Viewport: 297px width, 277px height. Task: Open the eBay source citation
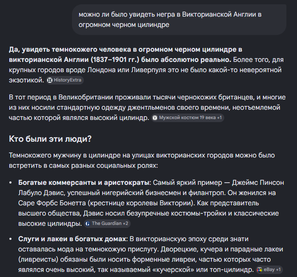pos(269,270)
